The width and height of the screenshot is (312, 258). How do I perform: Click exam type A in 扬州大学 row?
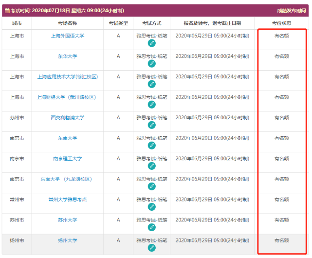pos(118,240)
